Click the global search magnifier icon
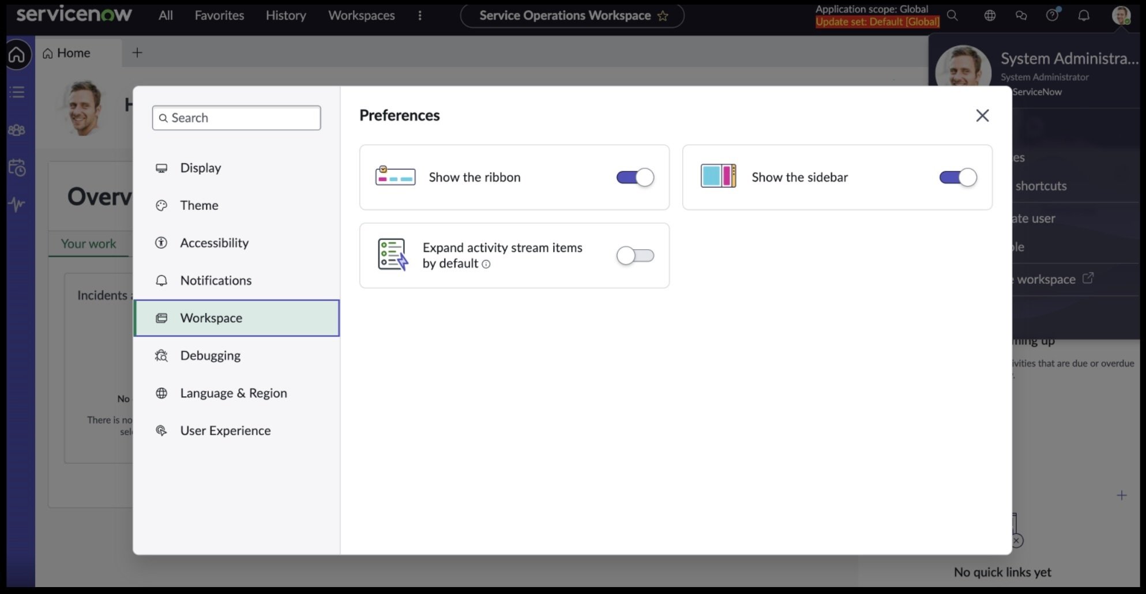 point(953,16)
